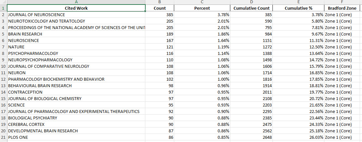Select column B header
The image size is (362, 142).
coord(160,2)
